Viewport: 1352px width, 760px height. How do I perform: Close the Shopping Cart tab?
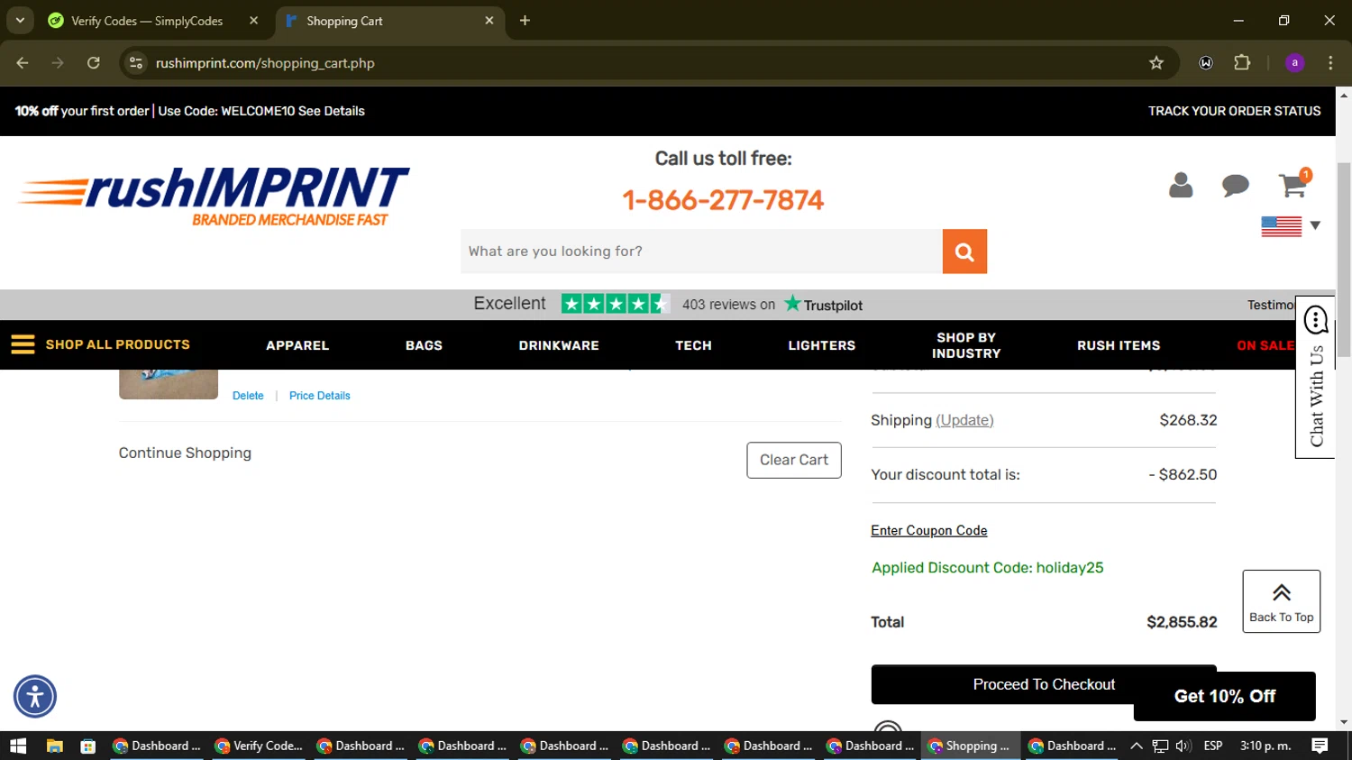[x=489, y=20]
